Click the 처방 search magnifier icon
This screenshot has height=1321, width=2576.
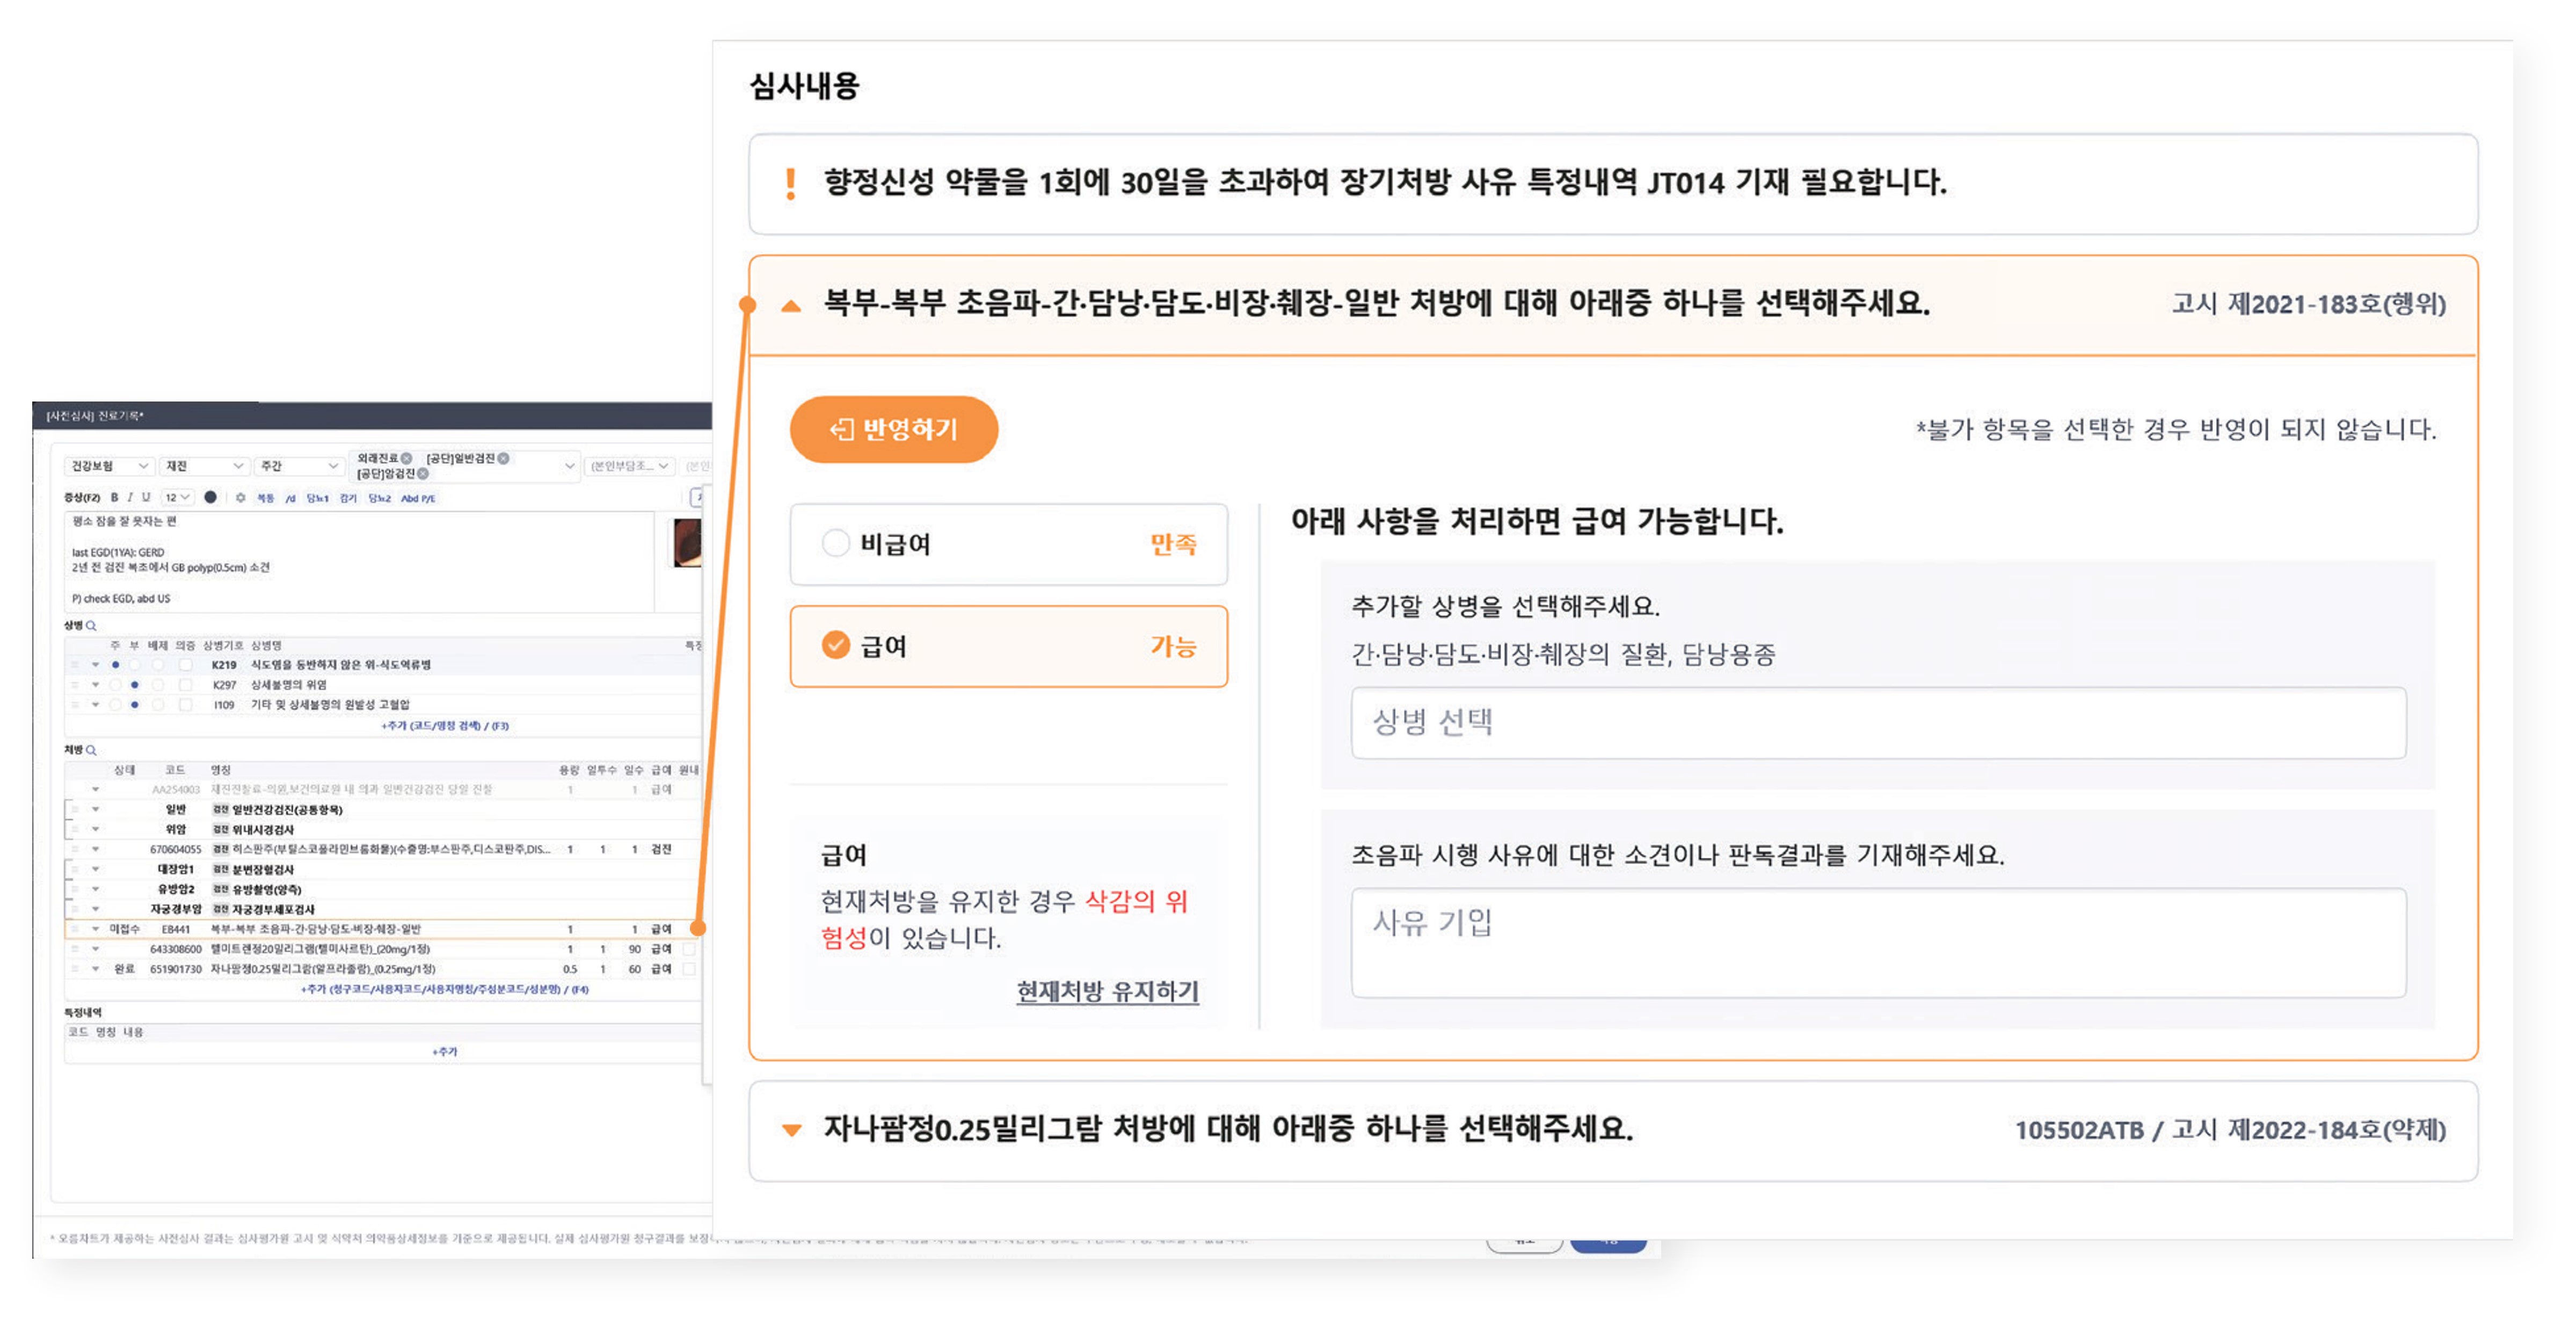tap(92, 750)
